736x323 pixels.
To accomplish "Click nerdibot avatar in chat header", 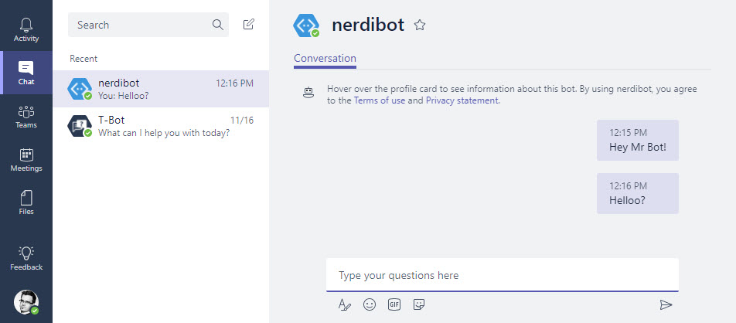I will [306, 25].
